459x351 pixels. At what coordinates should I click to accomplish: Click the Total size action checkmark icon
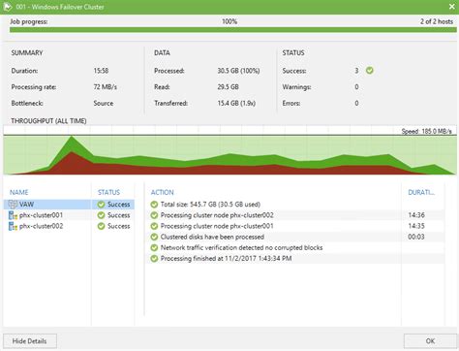154,205
